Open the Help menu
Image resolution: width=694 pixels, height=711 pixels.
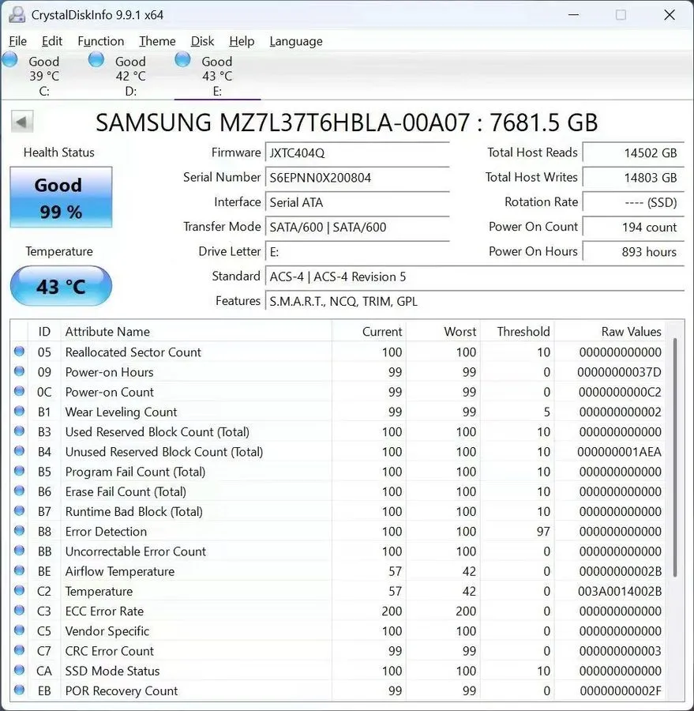pyautogui.click(x=242, y=41)
